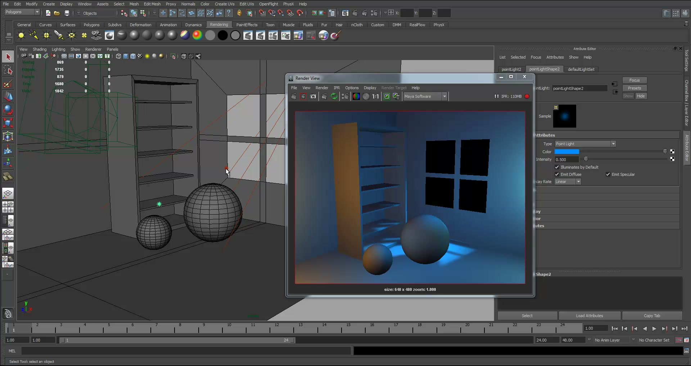
Task: Select the Select Tool arrow in toolbox
Action: (x=8, y=57)
